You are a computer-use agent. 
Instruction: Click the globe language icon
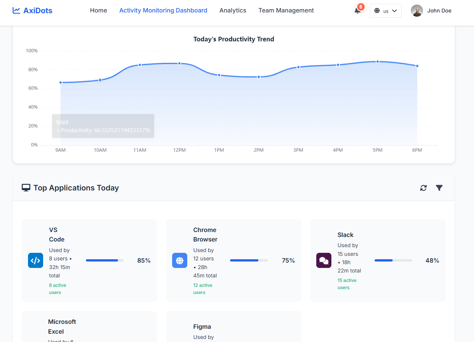377,11
